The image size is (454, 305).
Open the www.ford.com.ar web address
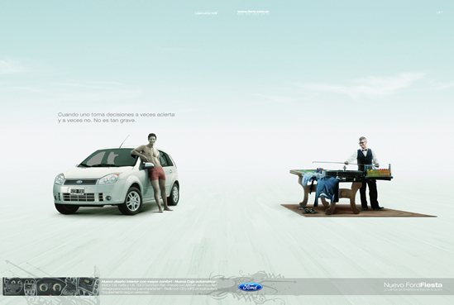pos(253,12)
